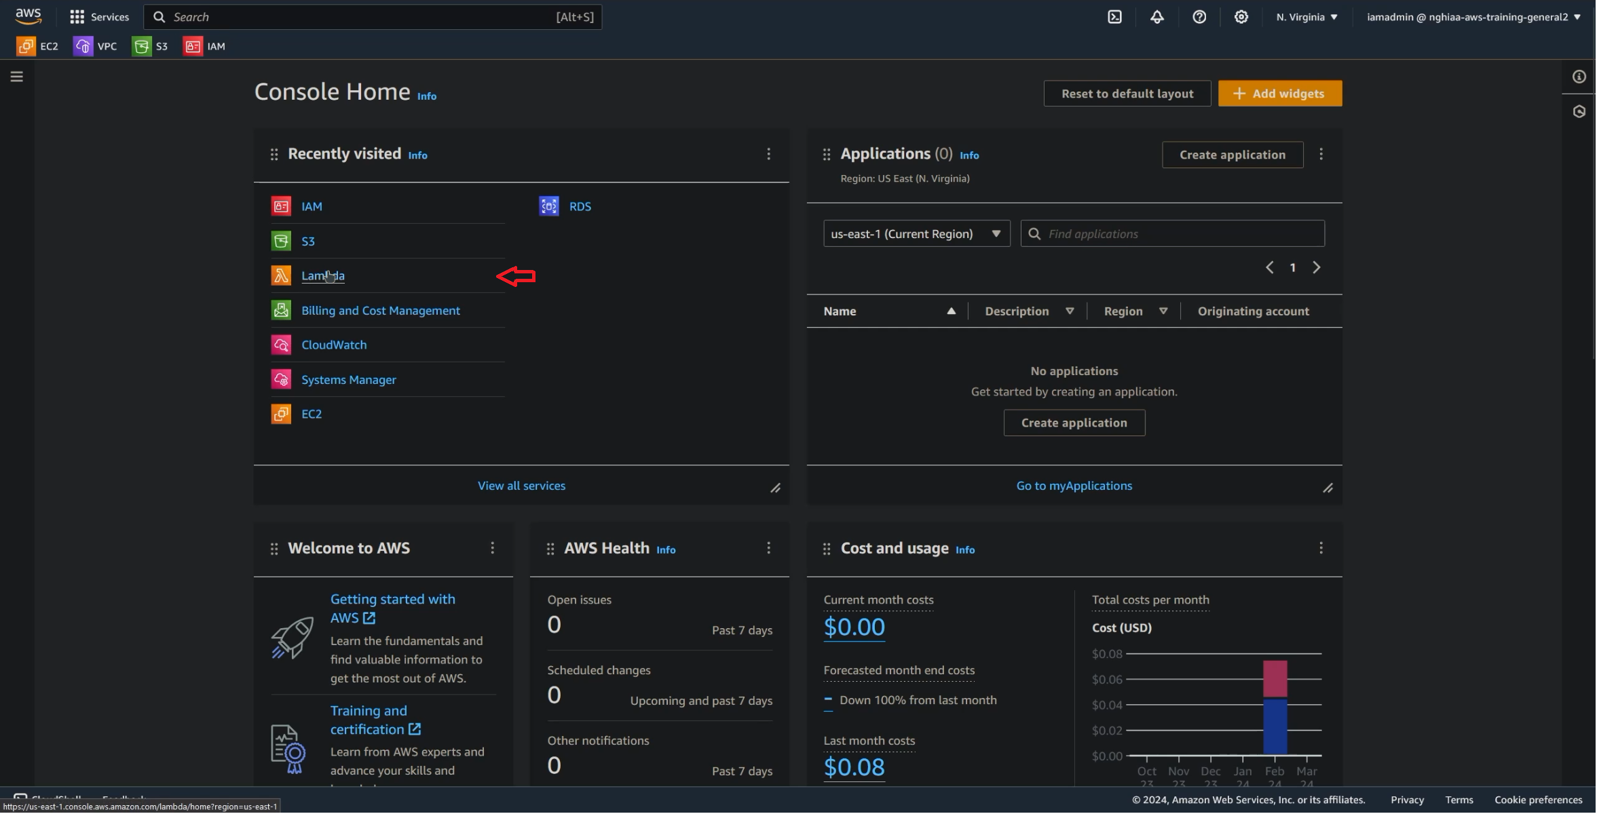The height and width of the screenshot is (814, 1599).
Task: Open IAM in Recently visited list
Action: coord(312,206)
